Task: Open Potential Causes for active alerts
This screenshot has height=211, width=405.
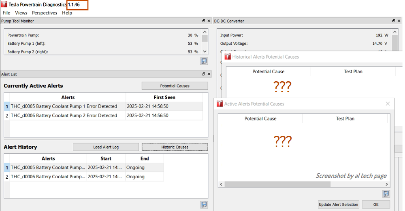Action: tap(175, 86)
